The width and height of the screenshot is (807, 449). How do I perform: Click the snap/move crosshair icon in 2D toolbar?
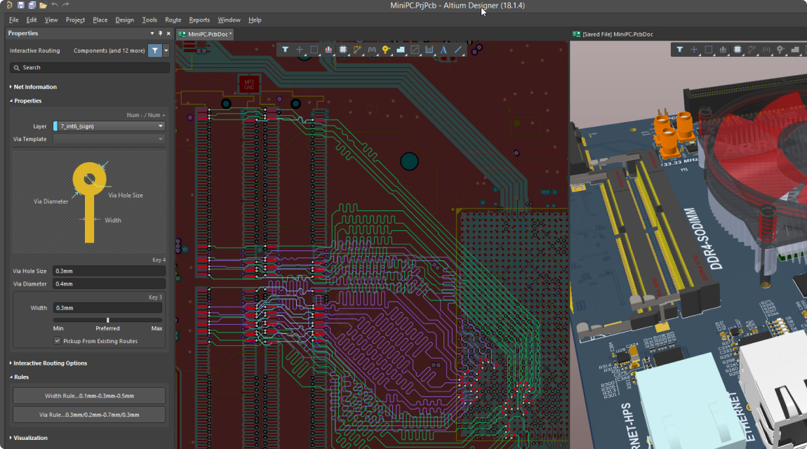[300, 49]
